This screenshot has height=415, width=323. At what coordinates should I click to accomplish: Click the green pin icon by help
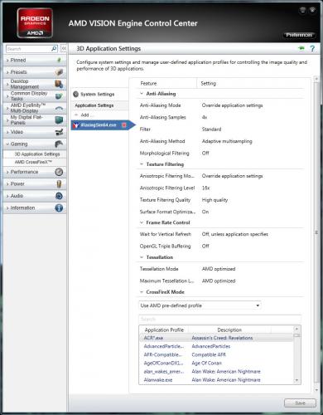(x=301, y=48)
